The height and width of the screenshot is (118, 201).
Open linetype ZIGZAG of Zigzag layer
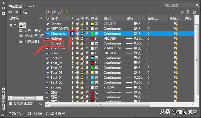[109, 87]
